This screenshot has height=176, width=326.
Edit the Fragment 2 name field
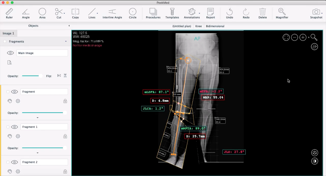click(x=44, y=162)
